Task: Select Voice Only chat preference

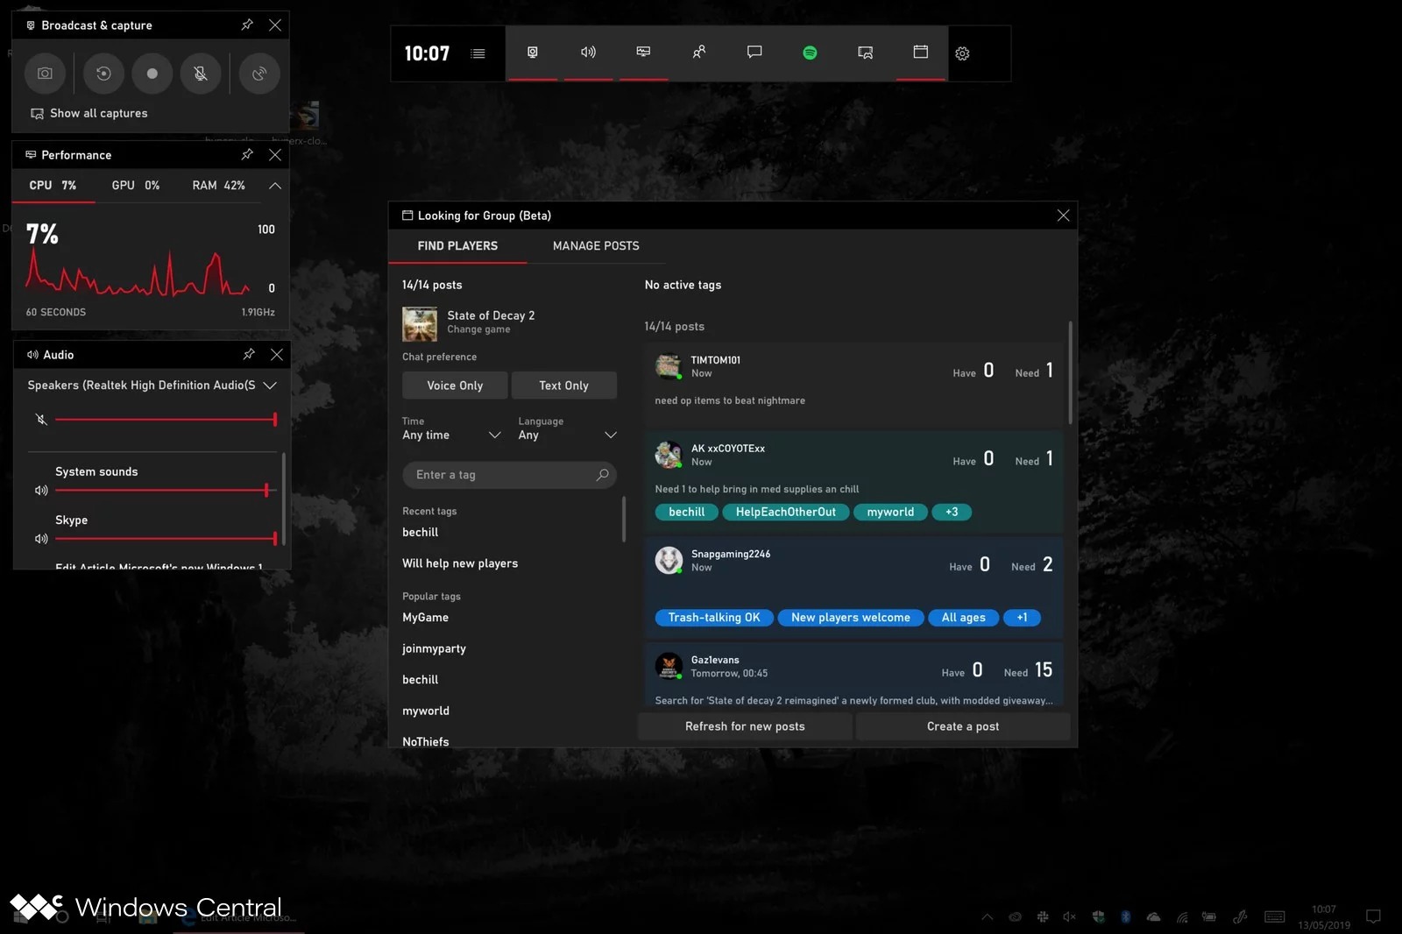Action: pos(455,386)
